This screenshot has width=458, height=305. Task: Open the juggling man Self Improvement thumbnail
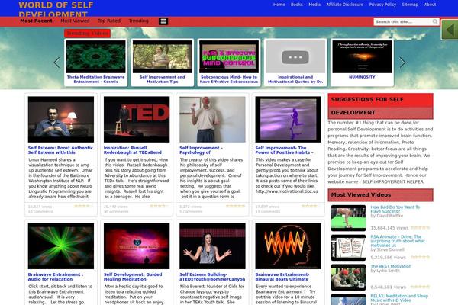point(212,120)
